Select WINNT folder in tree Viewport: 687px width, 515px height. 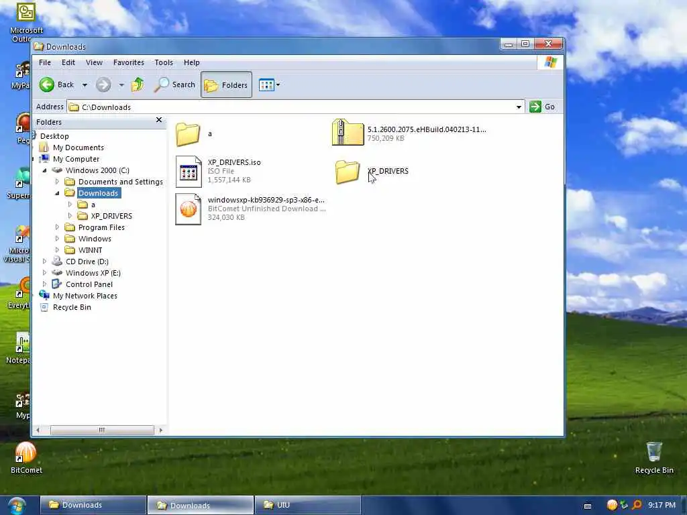coord(90,250)
